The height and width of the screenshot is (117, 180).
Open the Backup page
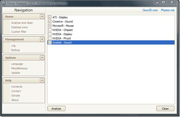[x=15, y=50]
